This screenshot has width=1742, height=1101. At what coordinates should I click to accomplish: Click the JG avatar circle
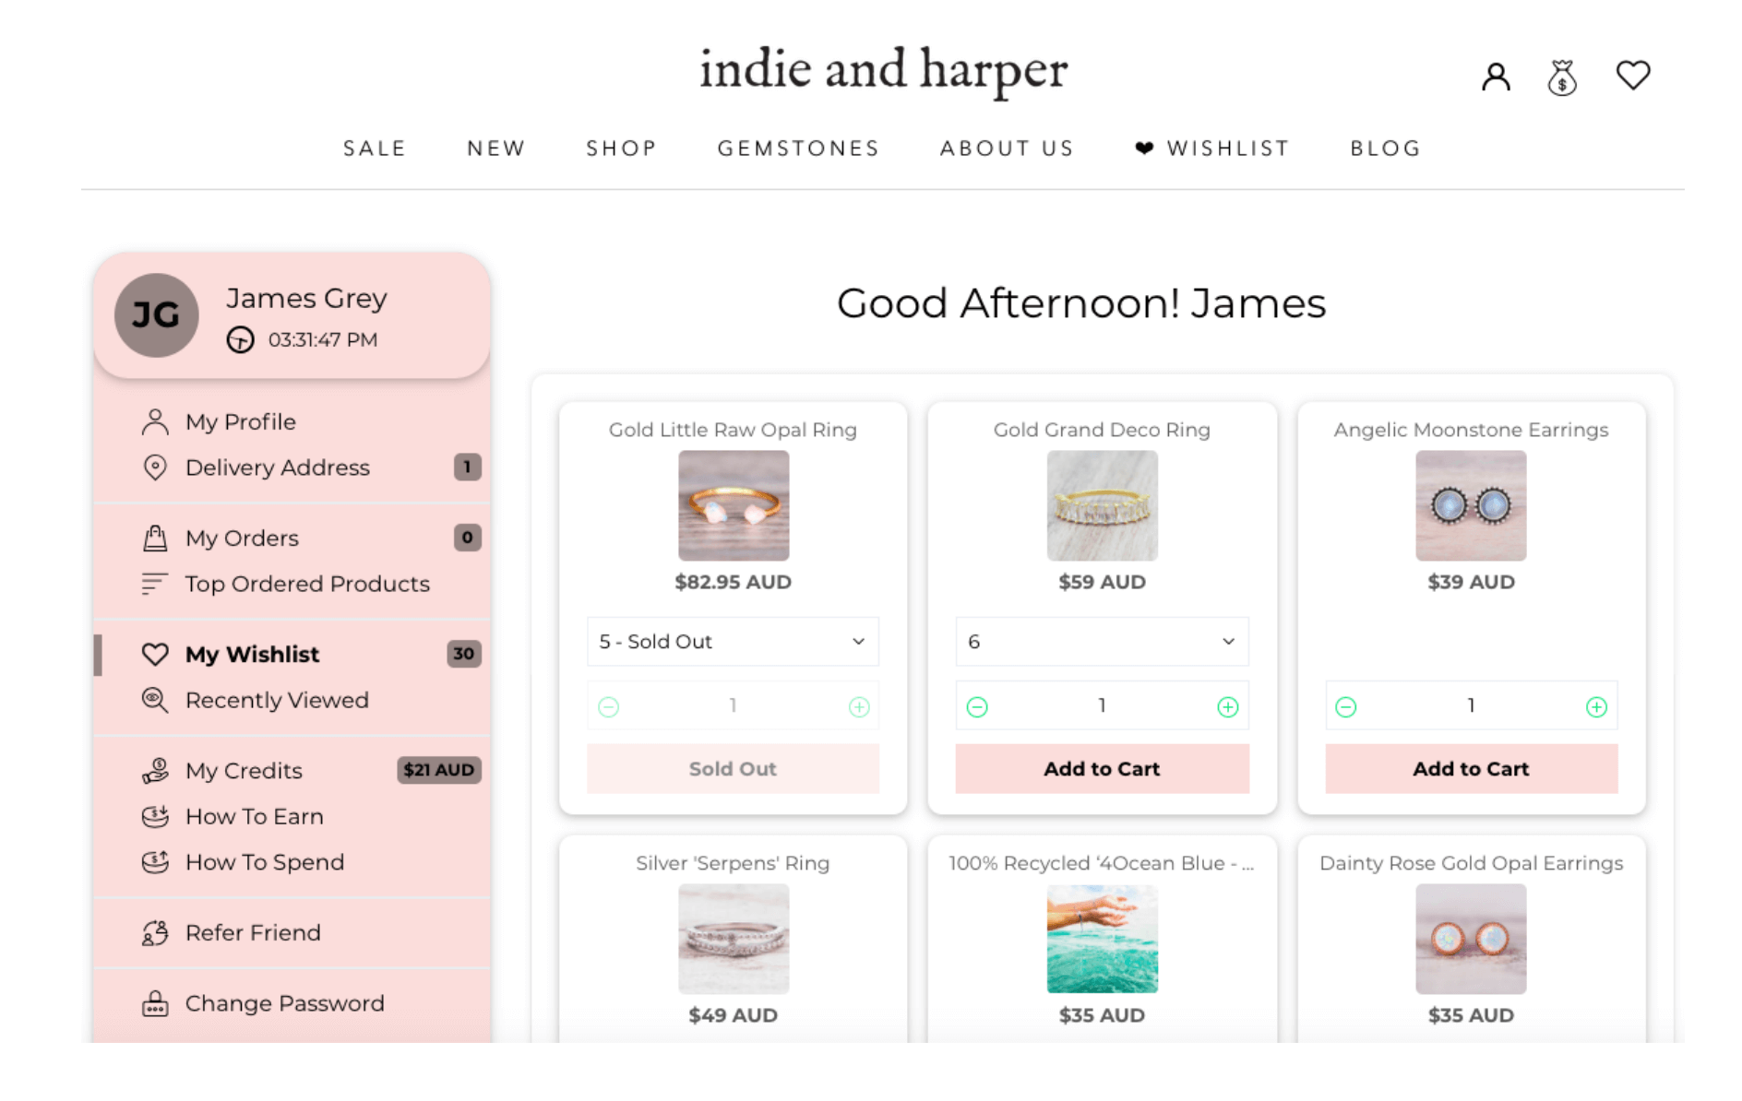pos(156,315)
